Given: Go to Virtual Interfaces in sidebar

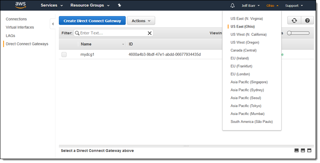Looking at the screenshot, I should coord(20,27).
